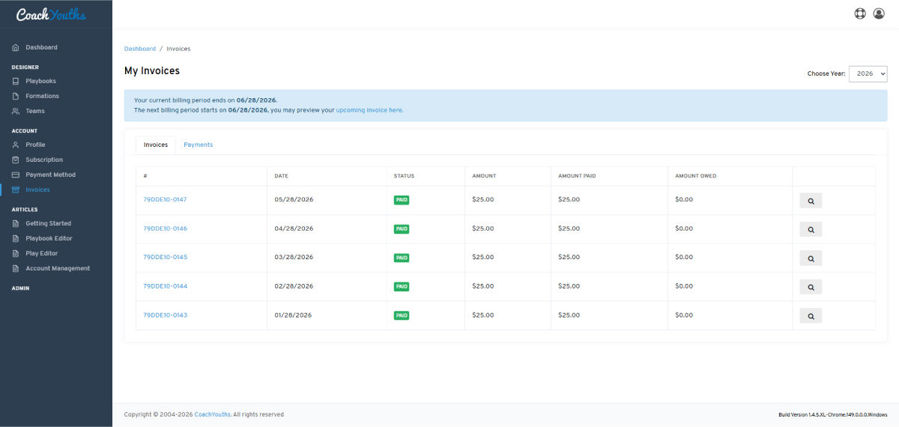Open the help lifebuoy icon
Image resolution: width=899 pixels, height=427 pixels.
860,13
